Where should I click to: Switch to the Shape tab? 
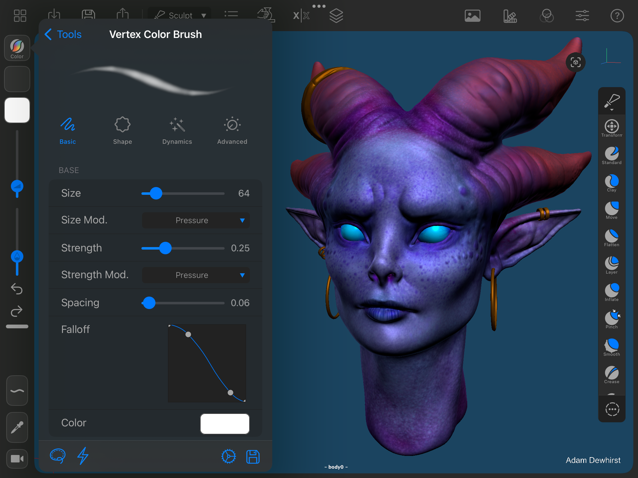(x=122, y=131)
